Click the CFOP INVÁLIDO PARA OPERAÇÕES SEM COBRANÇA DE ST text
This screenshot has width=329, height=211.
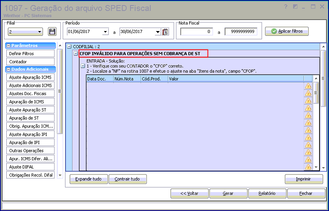point(140,53)
